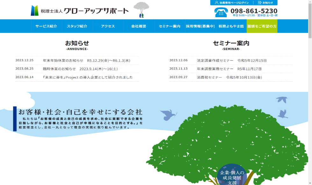Open the サービス紹介 menu item
The width and height of the screenshot is (312, 185).
coord(46,26)
